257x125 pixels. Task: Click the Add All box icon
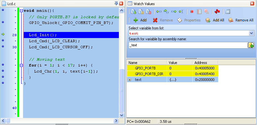208,20
